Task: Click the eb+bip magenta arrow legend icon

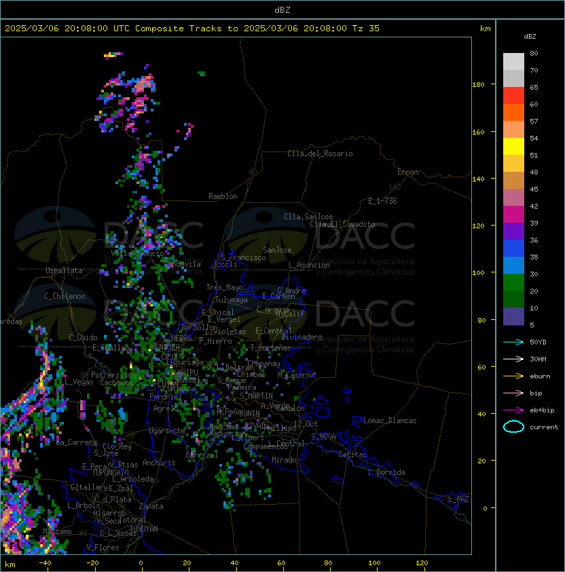Action: pos(513,410)
